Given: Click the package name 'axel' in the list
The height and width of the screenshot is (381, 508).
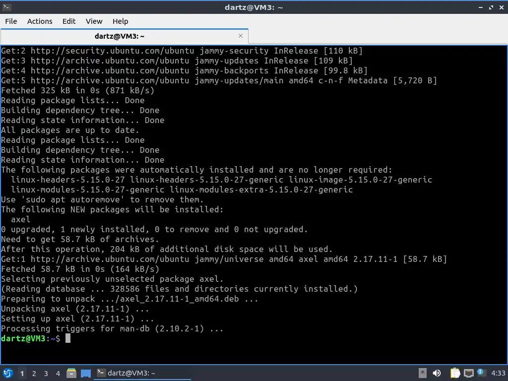Looking at the screenshot, I should 21,219.
